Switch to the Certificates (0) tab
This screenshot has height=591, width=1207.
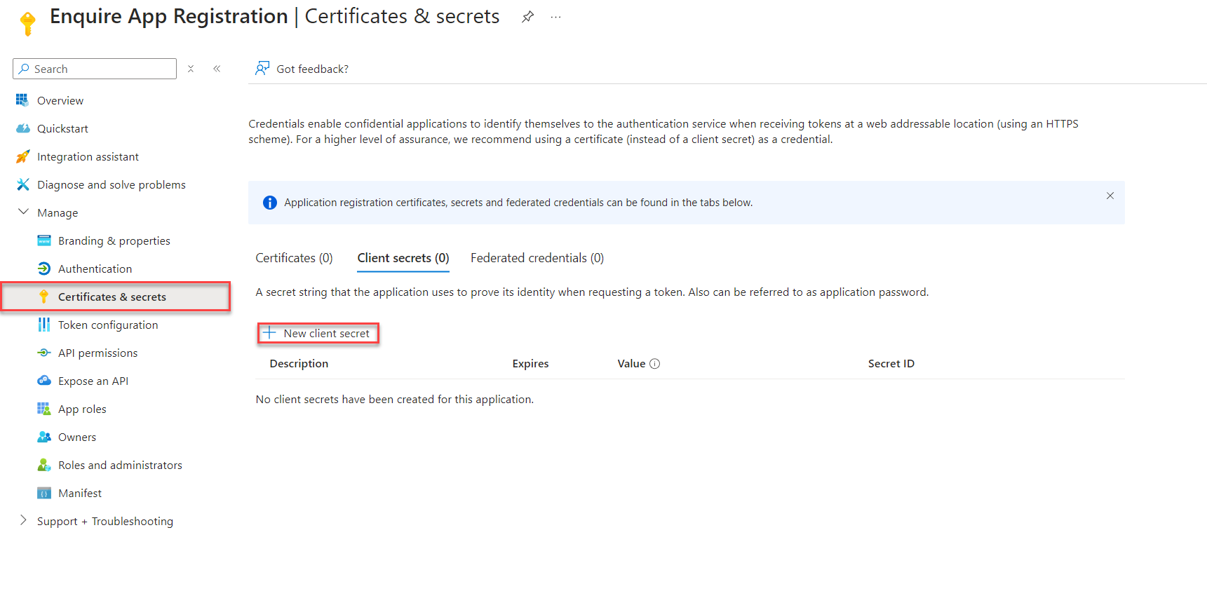click(294, 258)
